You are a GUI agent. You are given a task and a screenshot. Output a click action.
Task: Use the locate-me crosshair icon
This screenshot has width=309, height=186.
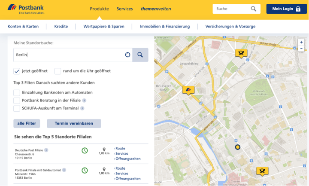point(127,55)
